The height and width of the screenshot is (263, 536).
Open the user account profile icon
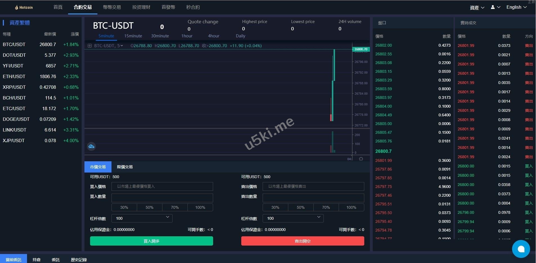[493, 7]
